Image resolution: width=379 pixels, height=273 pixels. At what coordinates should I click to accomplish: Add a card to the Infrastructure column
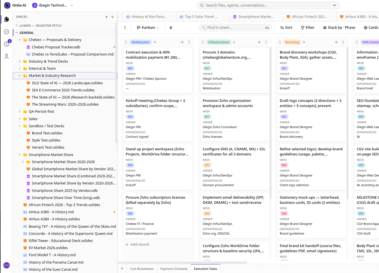(x=259, y=42)
